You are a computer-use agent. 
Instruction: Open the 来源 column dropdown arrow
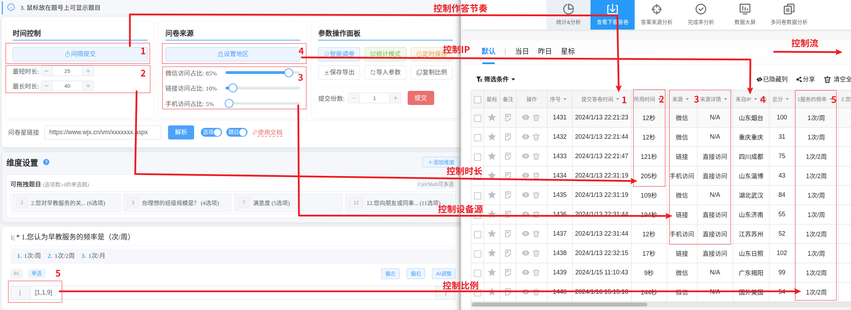pyautogui.click(x=687, y=99)
